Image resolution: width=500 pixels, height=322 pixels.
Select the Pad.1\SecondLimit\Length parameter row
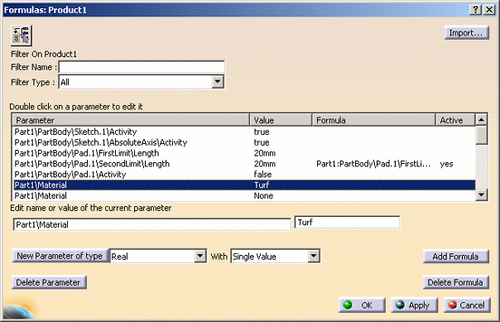pos(244,164)
